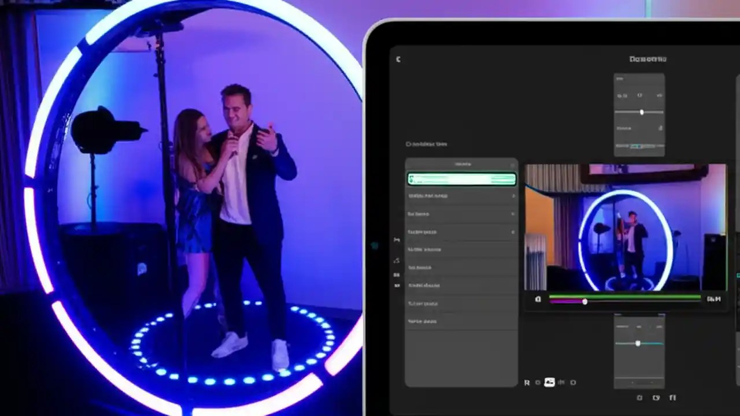Select the R tool at bottom left of editor
The image size is (740, 416).
[527, 382]
